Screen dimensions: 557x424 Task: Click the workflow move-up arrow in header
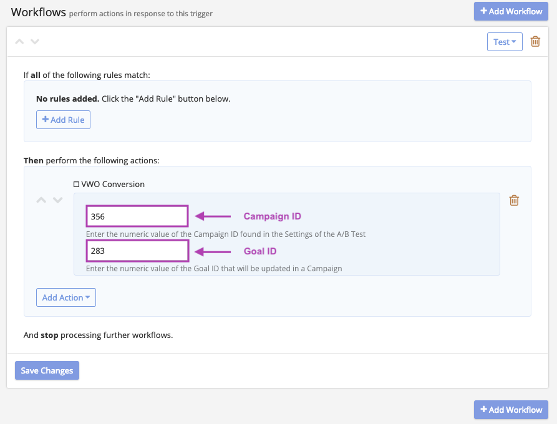tap(19, 42)
